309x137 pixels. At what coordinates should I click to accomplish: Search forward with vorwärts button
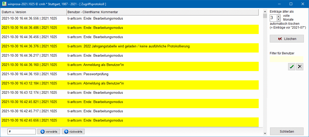pyautogui.click(x=49, y=132)
